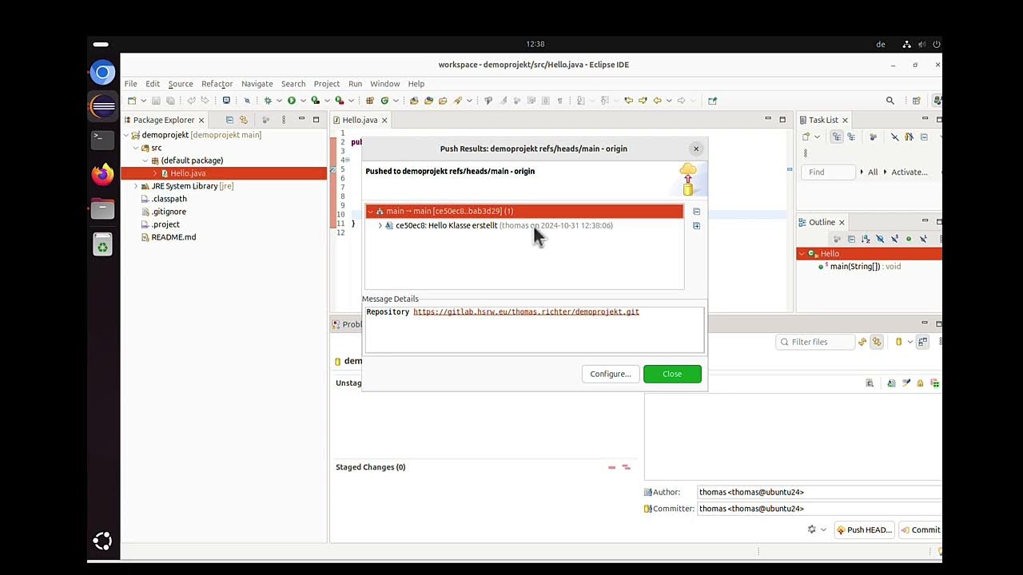Open Trash from the Ubuntu dock
Image resolution: width=1023 pixels, height=575 pixels.
pos(102,245)
